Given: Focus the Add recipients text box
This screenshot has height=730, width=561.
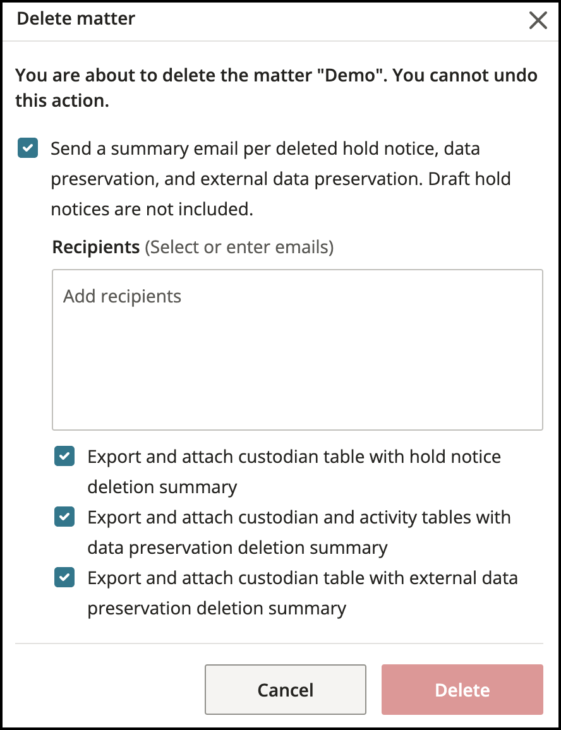Looking at the screenshot, I should click(298, 350).
